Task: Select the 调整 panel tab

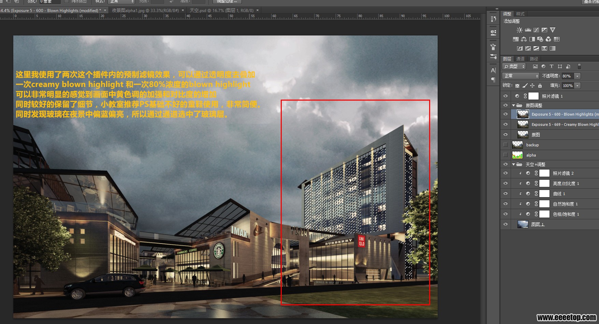Action: tap(507, 14)
